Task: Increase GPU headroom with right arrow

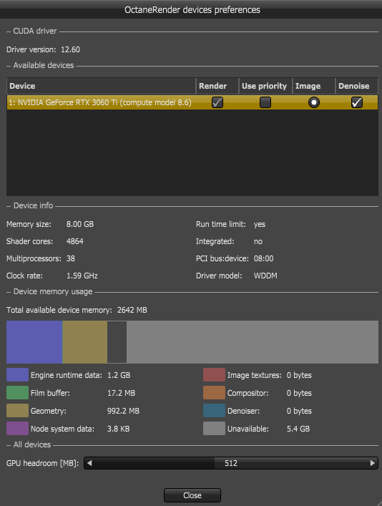Action: coord(372,463)
